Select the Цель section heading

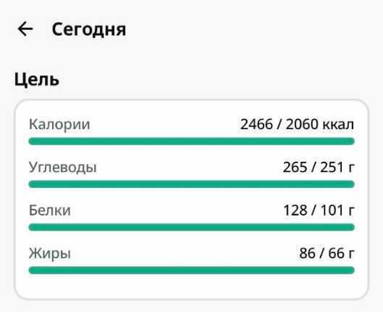coord(37,80)
